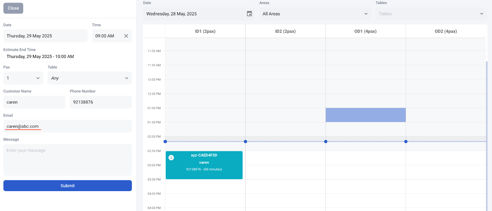Focus the Message text area
Screen dimensions: 492x211
pos(68,159)
